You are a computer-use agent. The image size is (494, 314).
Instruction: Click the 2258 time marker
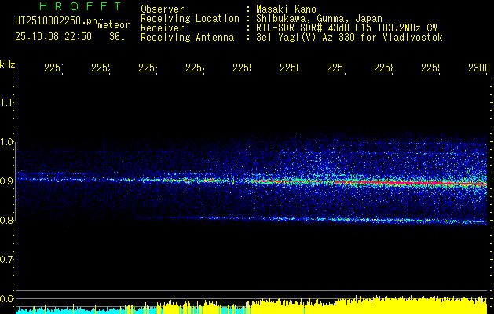(x=384, y=68)
